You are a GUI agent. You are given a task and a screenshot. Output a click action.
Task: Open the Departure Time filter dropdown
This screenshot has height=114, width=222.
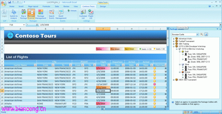[123, 65]
